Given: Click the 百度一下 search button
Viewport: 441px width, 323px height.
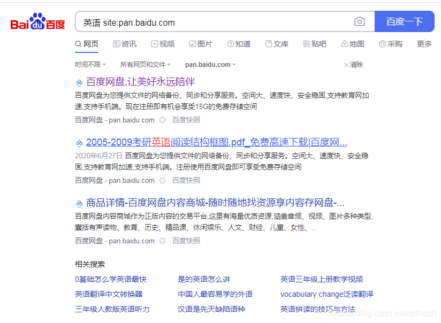Looking at the screenshot, I should coord(405,21).
